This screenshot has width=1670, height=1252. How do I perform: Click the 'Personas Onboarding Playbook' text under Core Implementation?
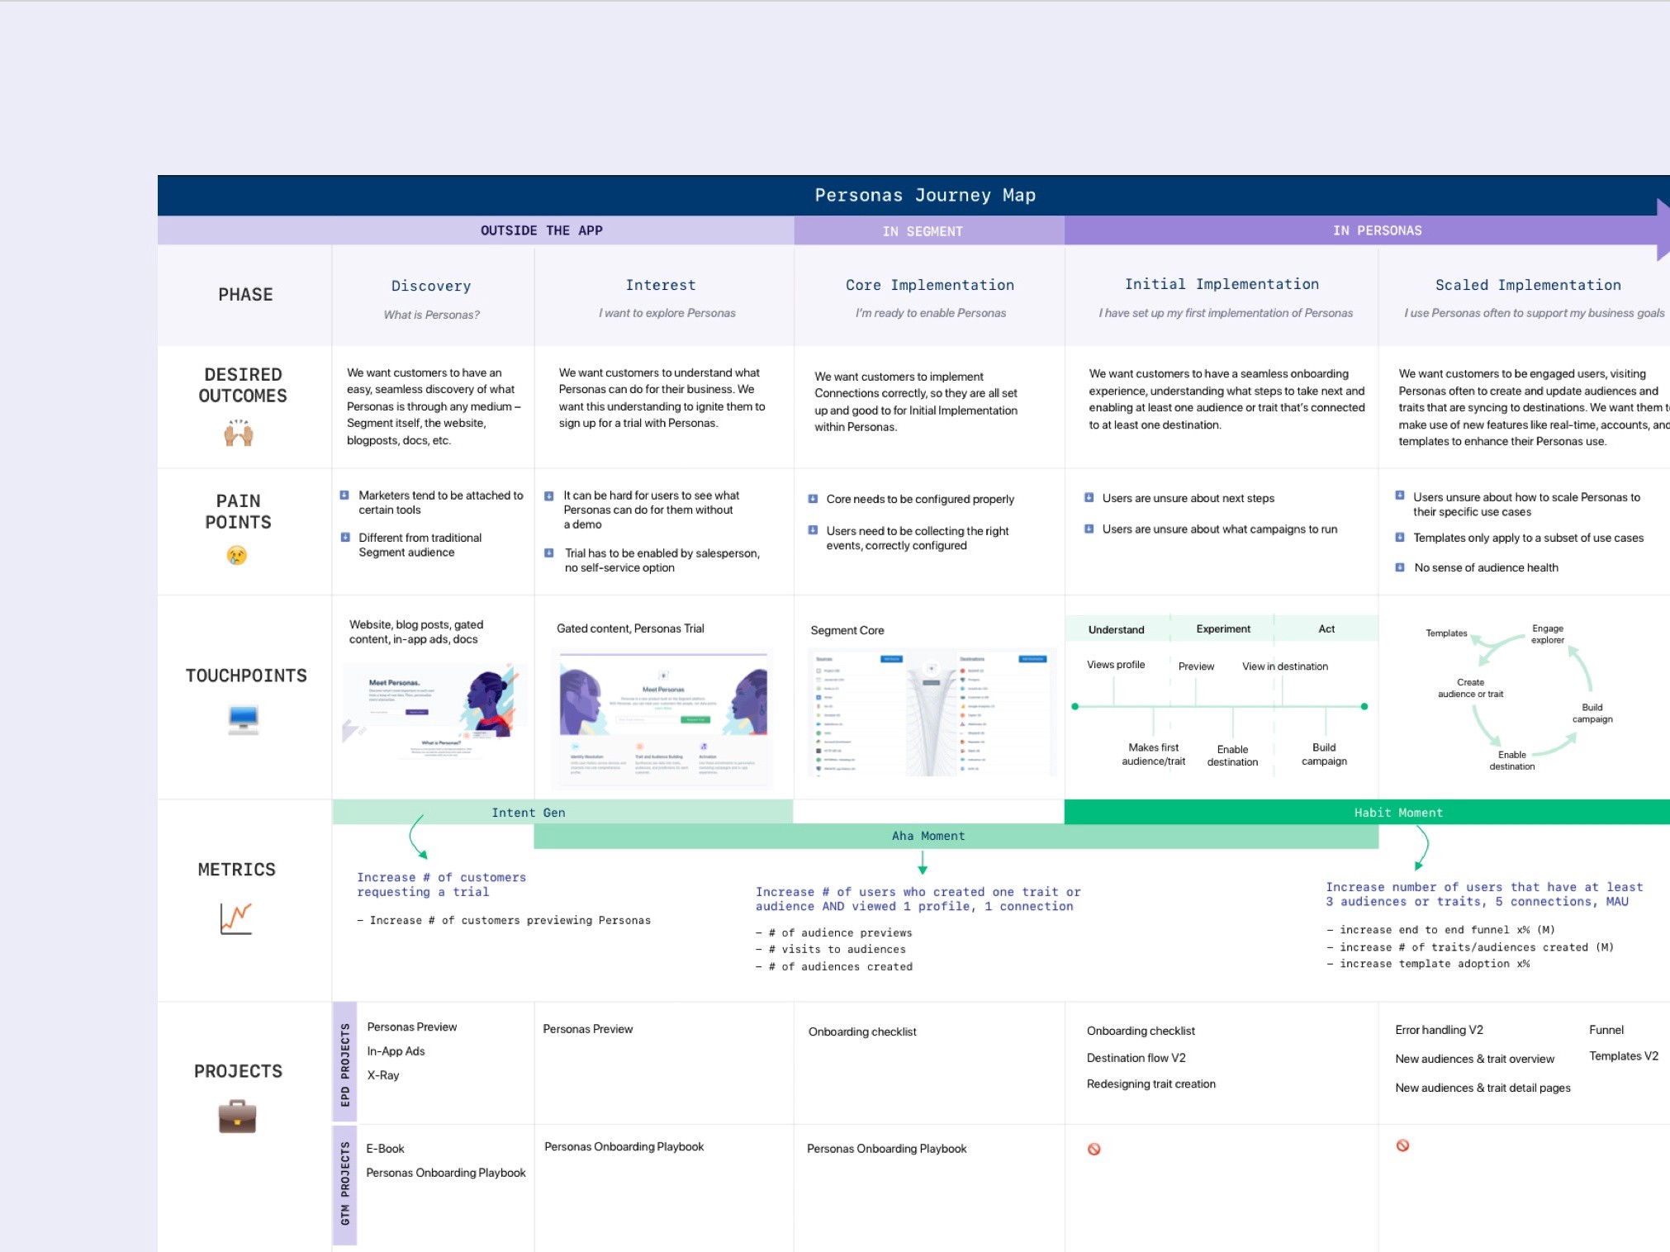pyautogui.click(x=886, y=1149)
